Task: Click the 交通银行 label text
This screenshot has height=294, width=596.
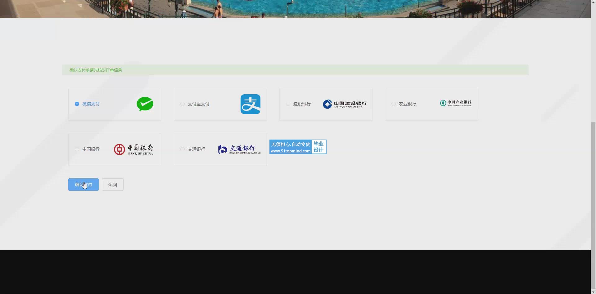Action: [196, 149]
